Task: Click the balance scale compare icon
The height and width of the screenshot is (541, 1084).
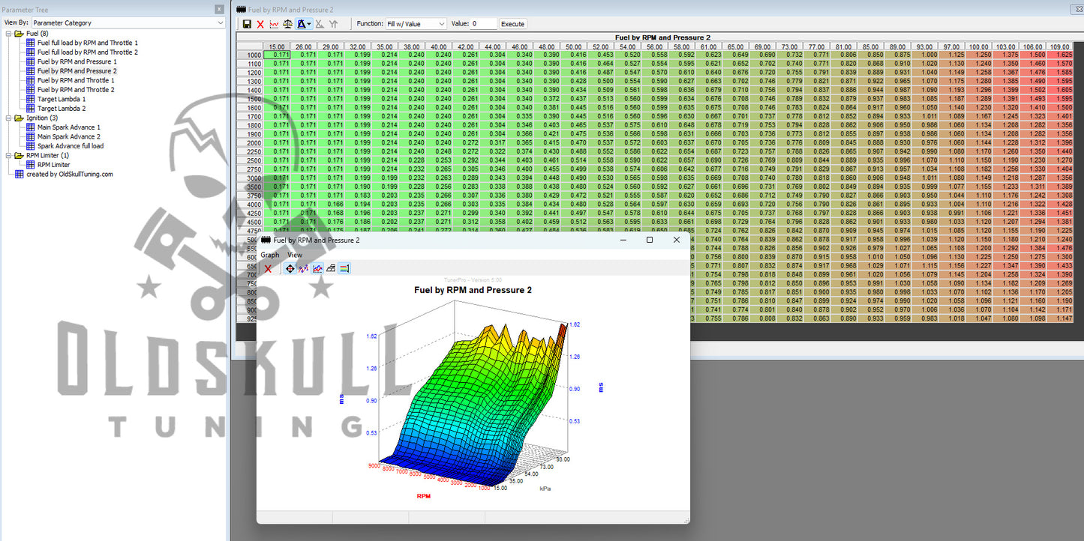Action: click(x=287, y=24)
